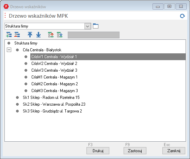This screenshot has width=190, height=159.
Task: Minimize the Drzewo wskaźników window
Action: 158,6
